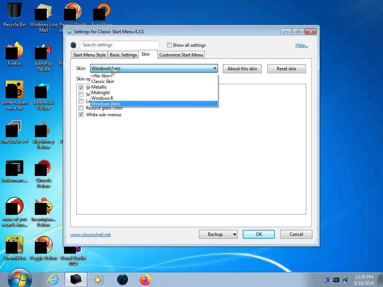Click the Classic Shell taskbar icon
This screenshot has width=383, height=287.
[x=122, y=280]
